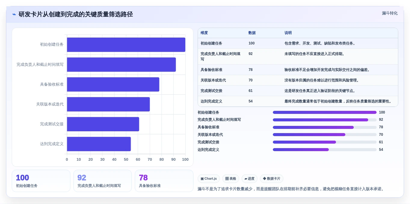Click the 关联版本或迭代 progress bar at 70
The image size is (410, 204).
325,135
